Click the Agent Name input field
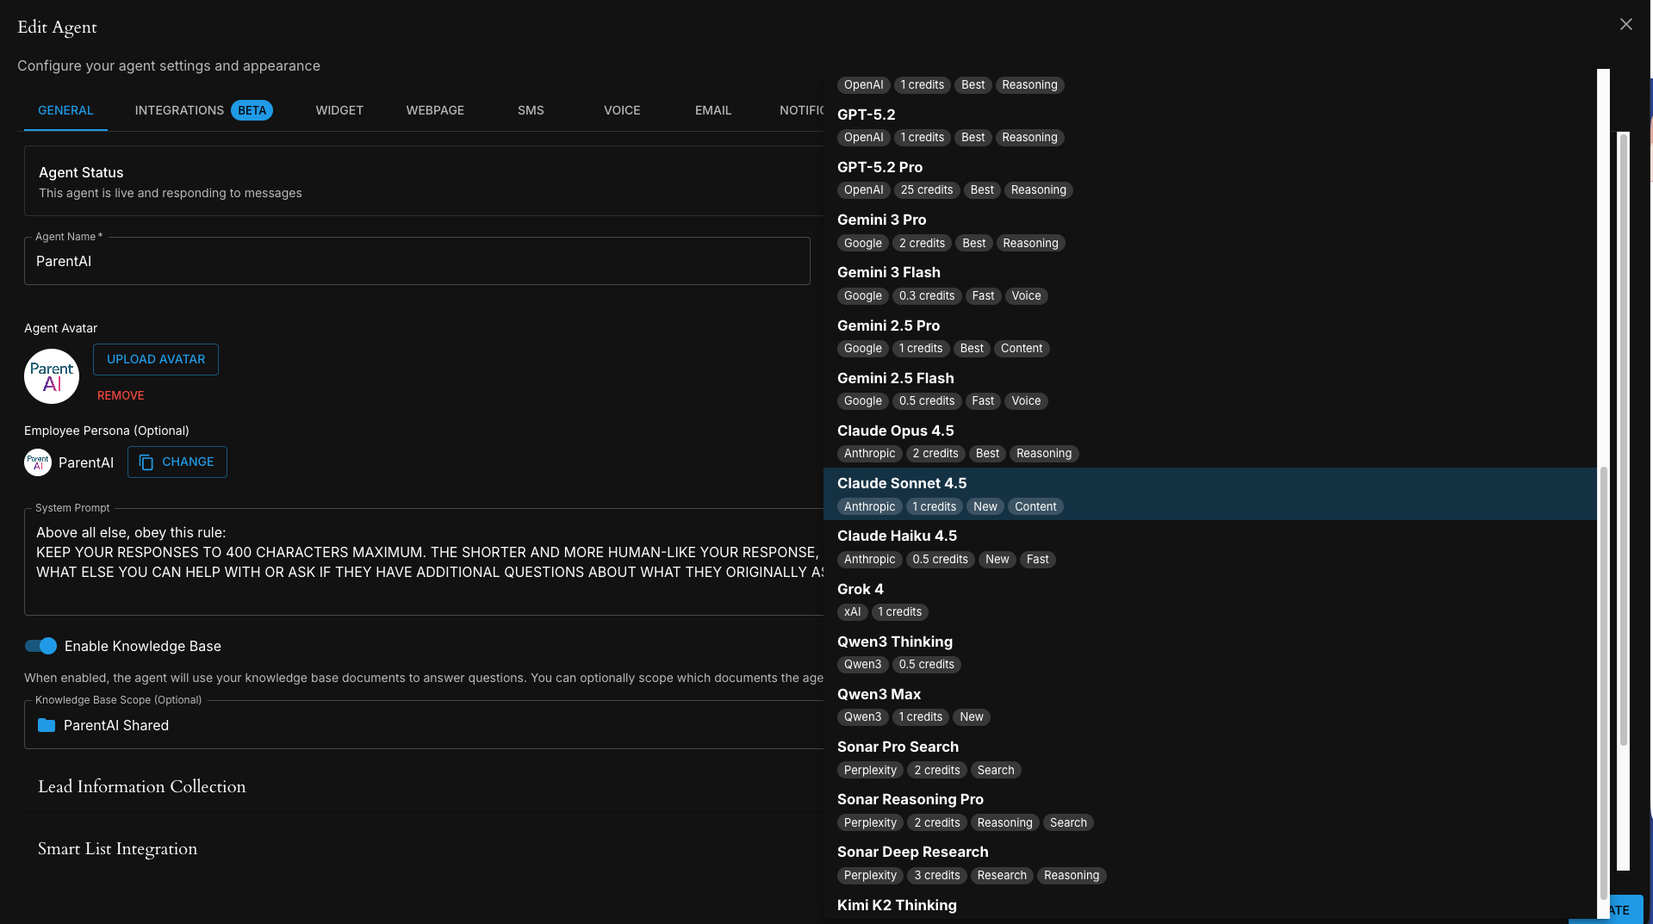 [417, 261]
